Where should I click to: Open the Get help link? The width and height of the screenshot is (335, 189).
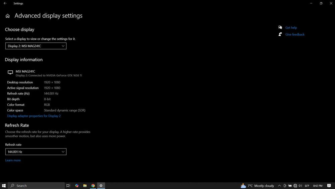291,27
